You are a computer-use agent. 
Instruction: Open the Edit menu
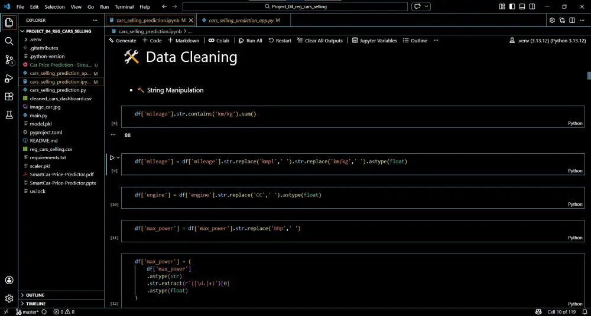point(34,6)
